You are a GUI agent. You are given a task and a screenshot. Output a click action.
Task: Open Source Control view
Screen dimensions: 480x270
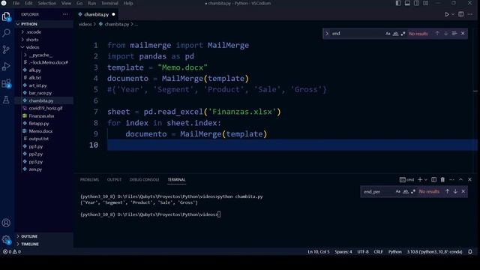click(6, 49)
